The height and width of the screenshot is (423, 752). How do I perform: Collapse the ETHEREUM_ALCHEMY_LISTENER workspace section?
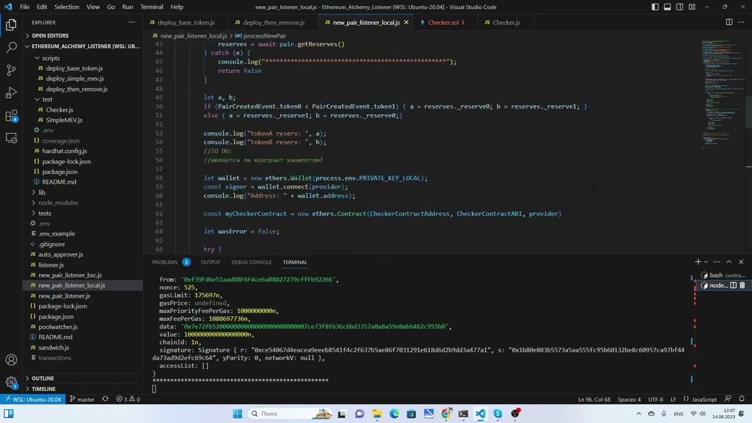(x=83, y=46)
